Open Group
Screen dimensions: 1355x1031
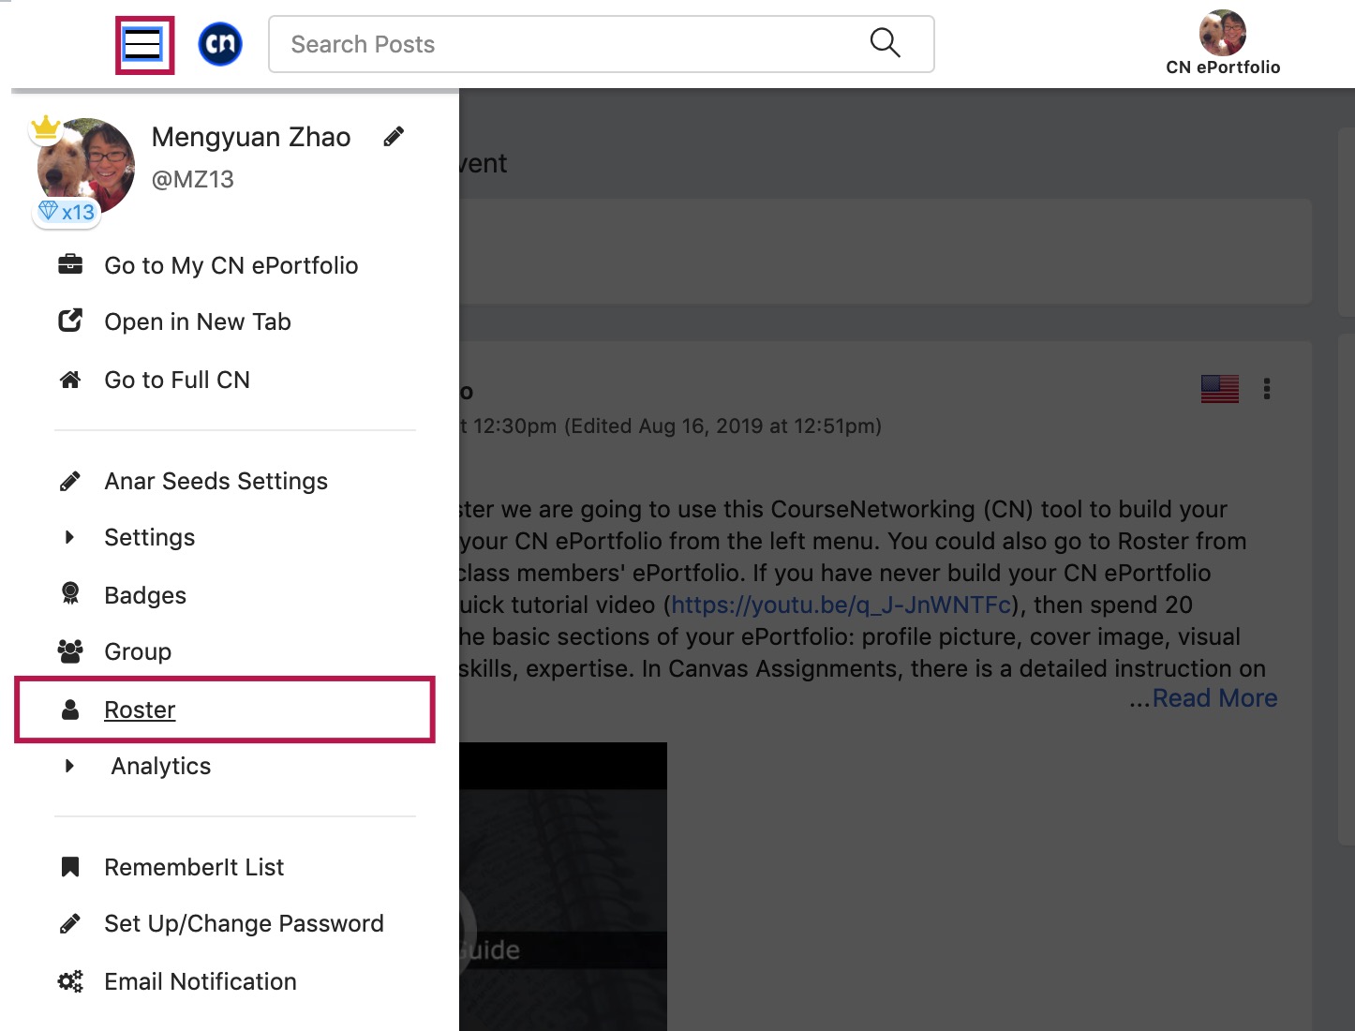pyautogui.click(x=138, y=651)
